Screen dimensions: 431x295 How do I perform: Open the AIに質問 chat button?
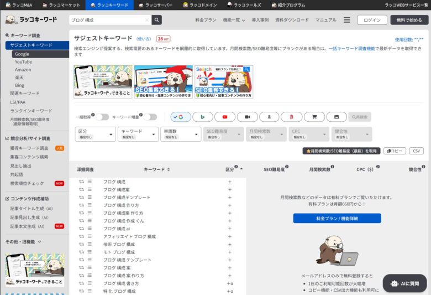[x=404, y=283]
